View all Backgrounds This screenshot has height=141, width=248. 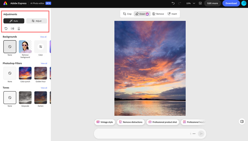pos(43,37)
